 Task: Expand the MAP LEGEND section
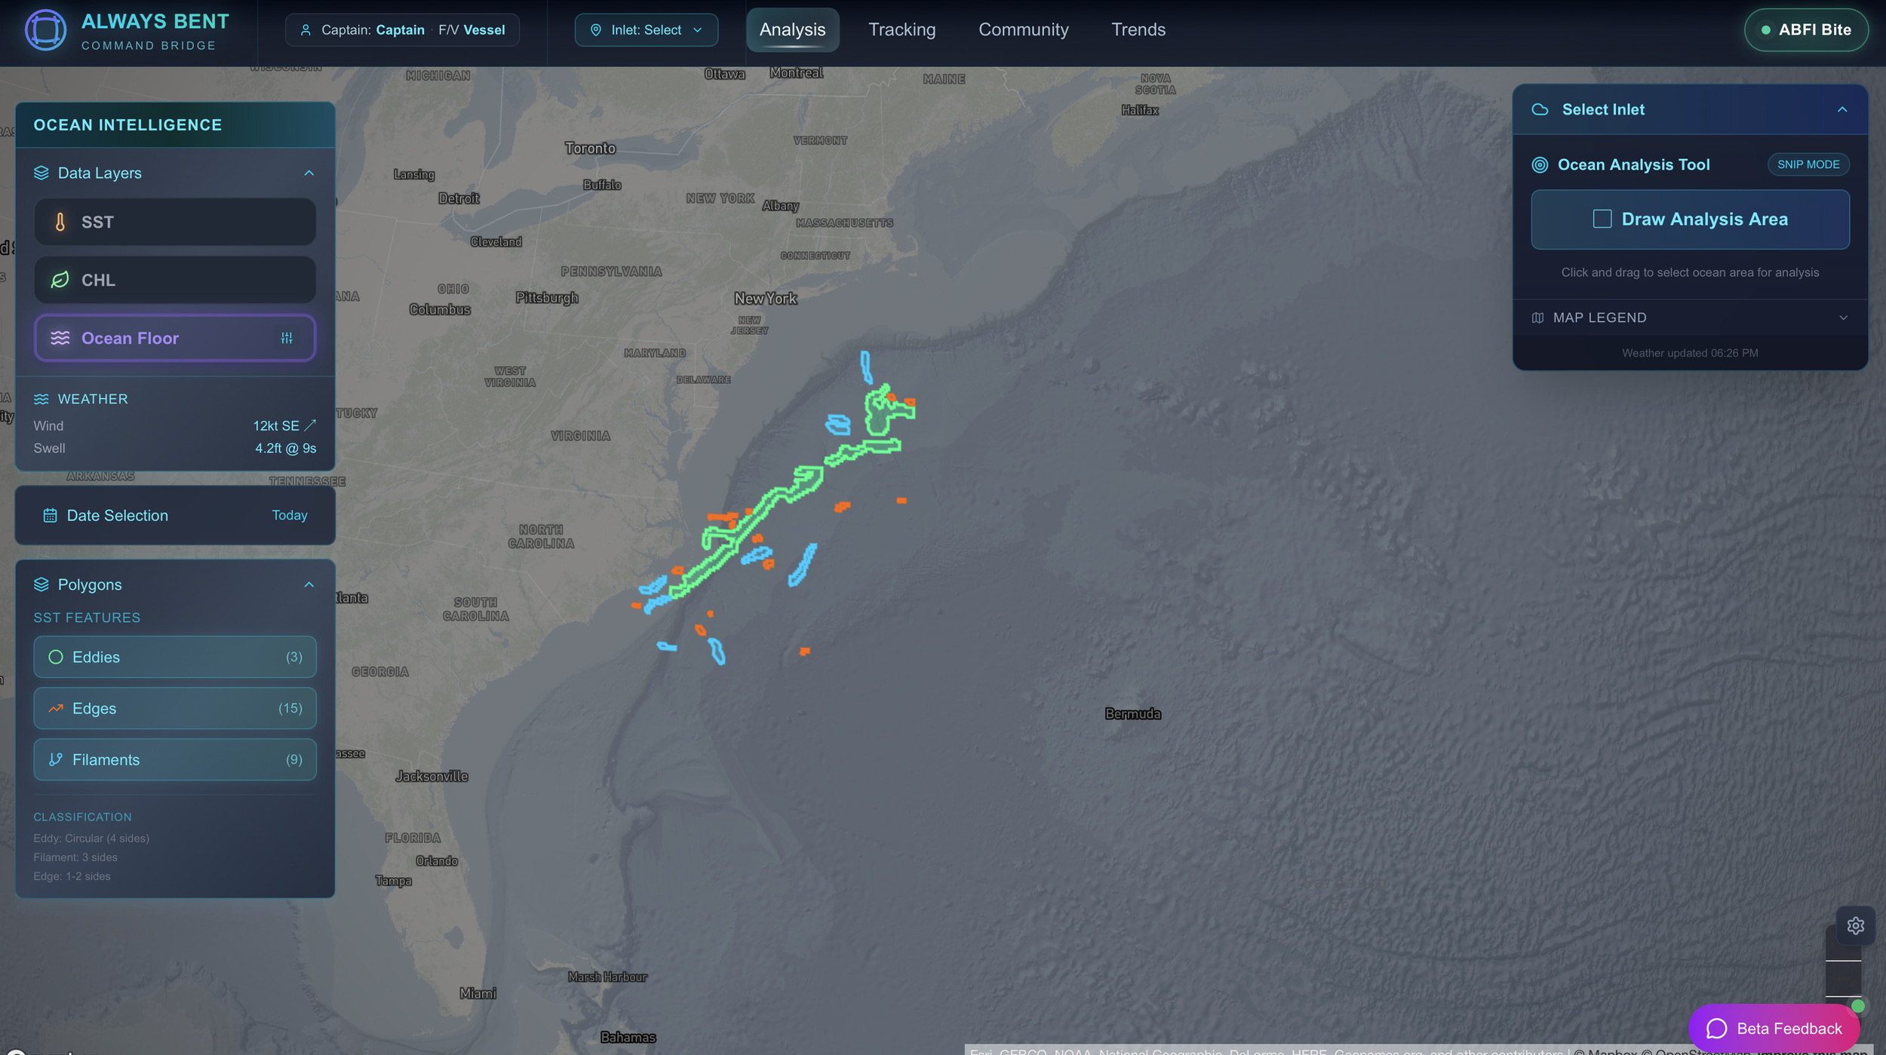click(x=1843, y=317)
